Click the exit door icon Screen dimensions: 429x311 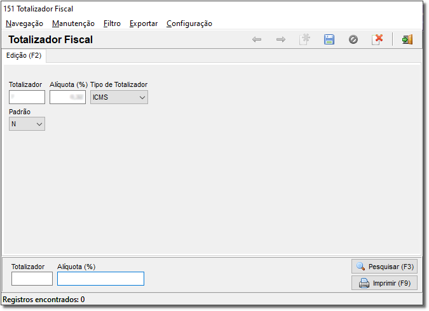pyautogui.click(x=407, y=39)
